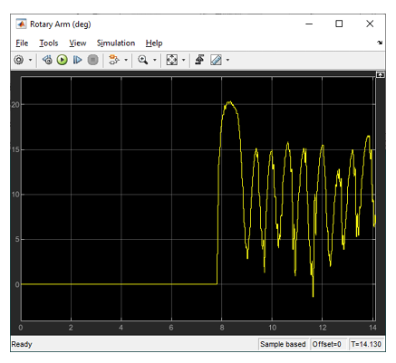
Task: Click the Highlight Simulink Block icon
Action: [x=114, y=60]
